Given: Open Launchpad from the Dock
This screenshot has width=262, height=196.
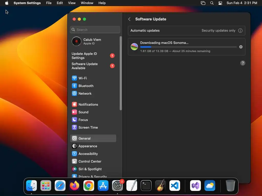Looking at the screenshot, I should [x=46, y=186].
